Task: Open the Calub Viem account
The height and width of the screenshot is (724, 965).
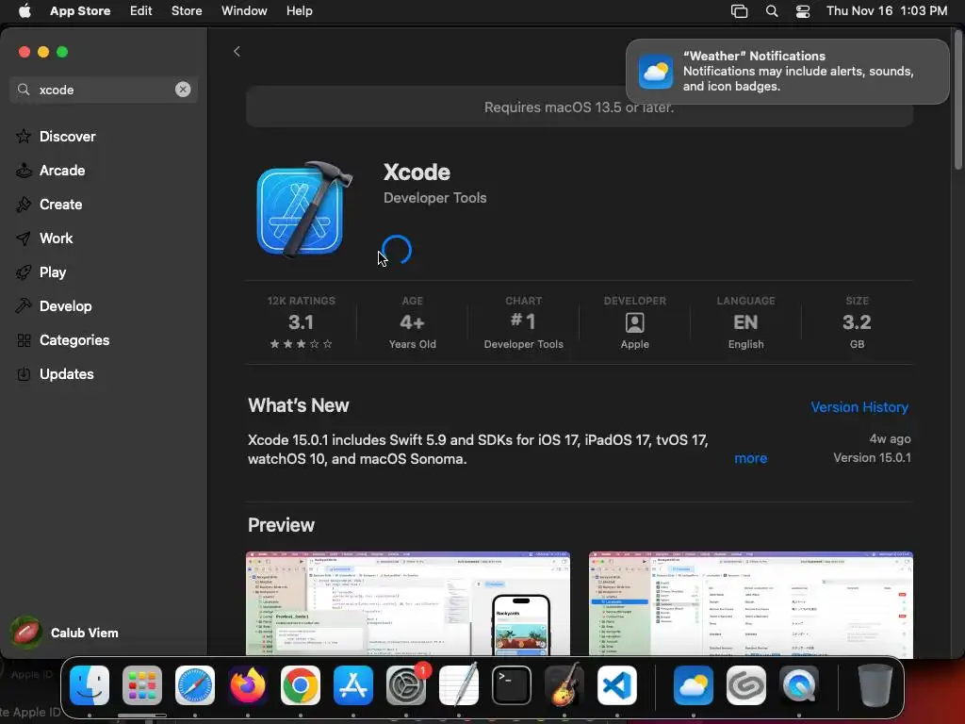Action: coord(65,633)
